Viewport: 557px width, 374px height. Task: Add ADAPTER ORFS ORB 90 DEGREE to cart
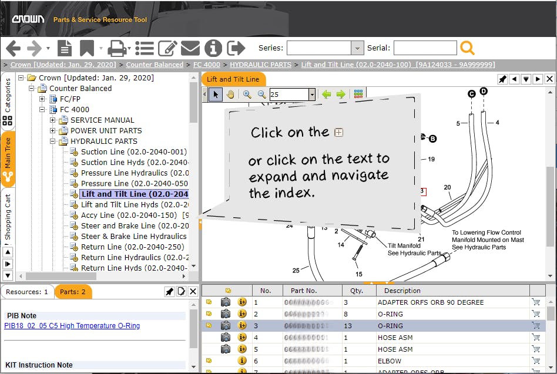point(535,302)
